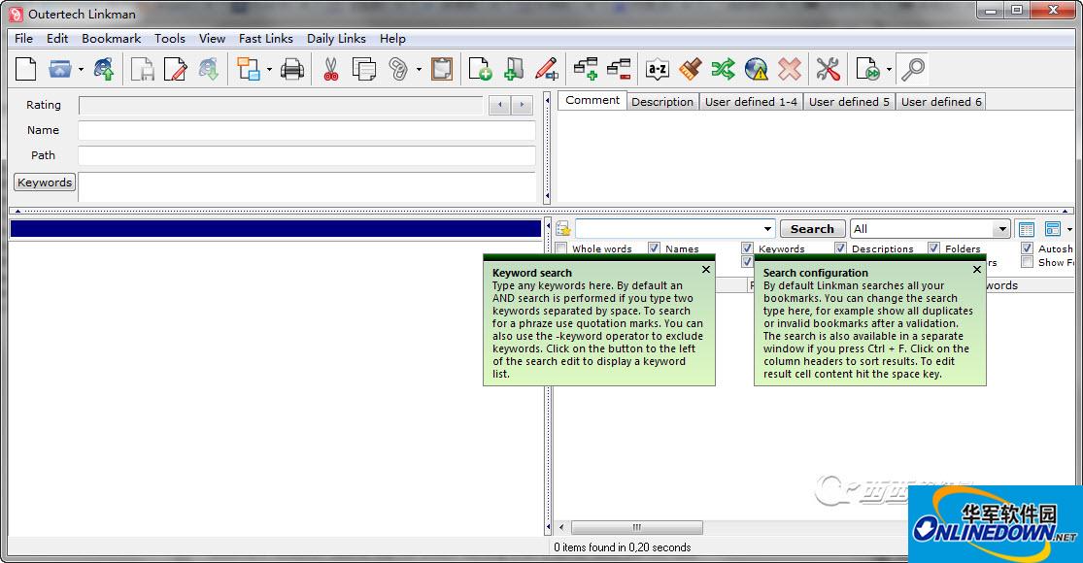Add a new folder icon
The width and height of the screenshot is (1083, 563).
coord(513,69)
